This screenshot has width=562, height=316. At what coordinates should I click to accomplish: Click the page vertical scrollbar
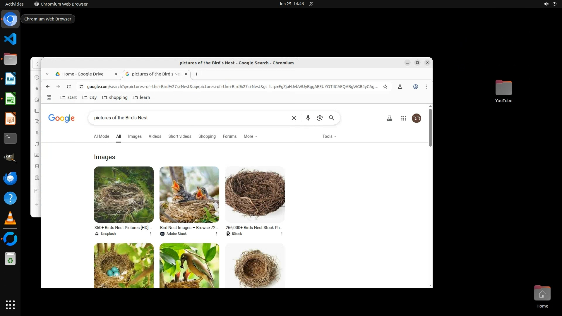430,128
